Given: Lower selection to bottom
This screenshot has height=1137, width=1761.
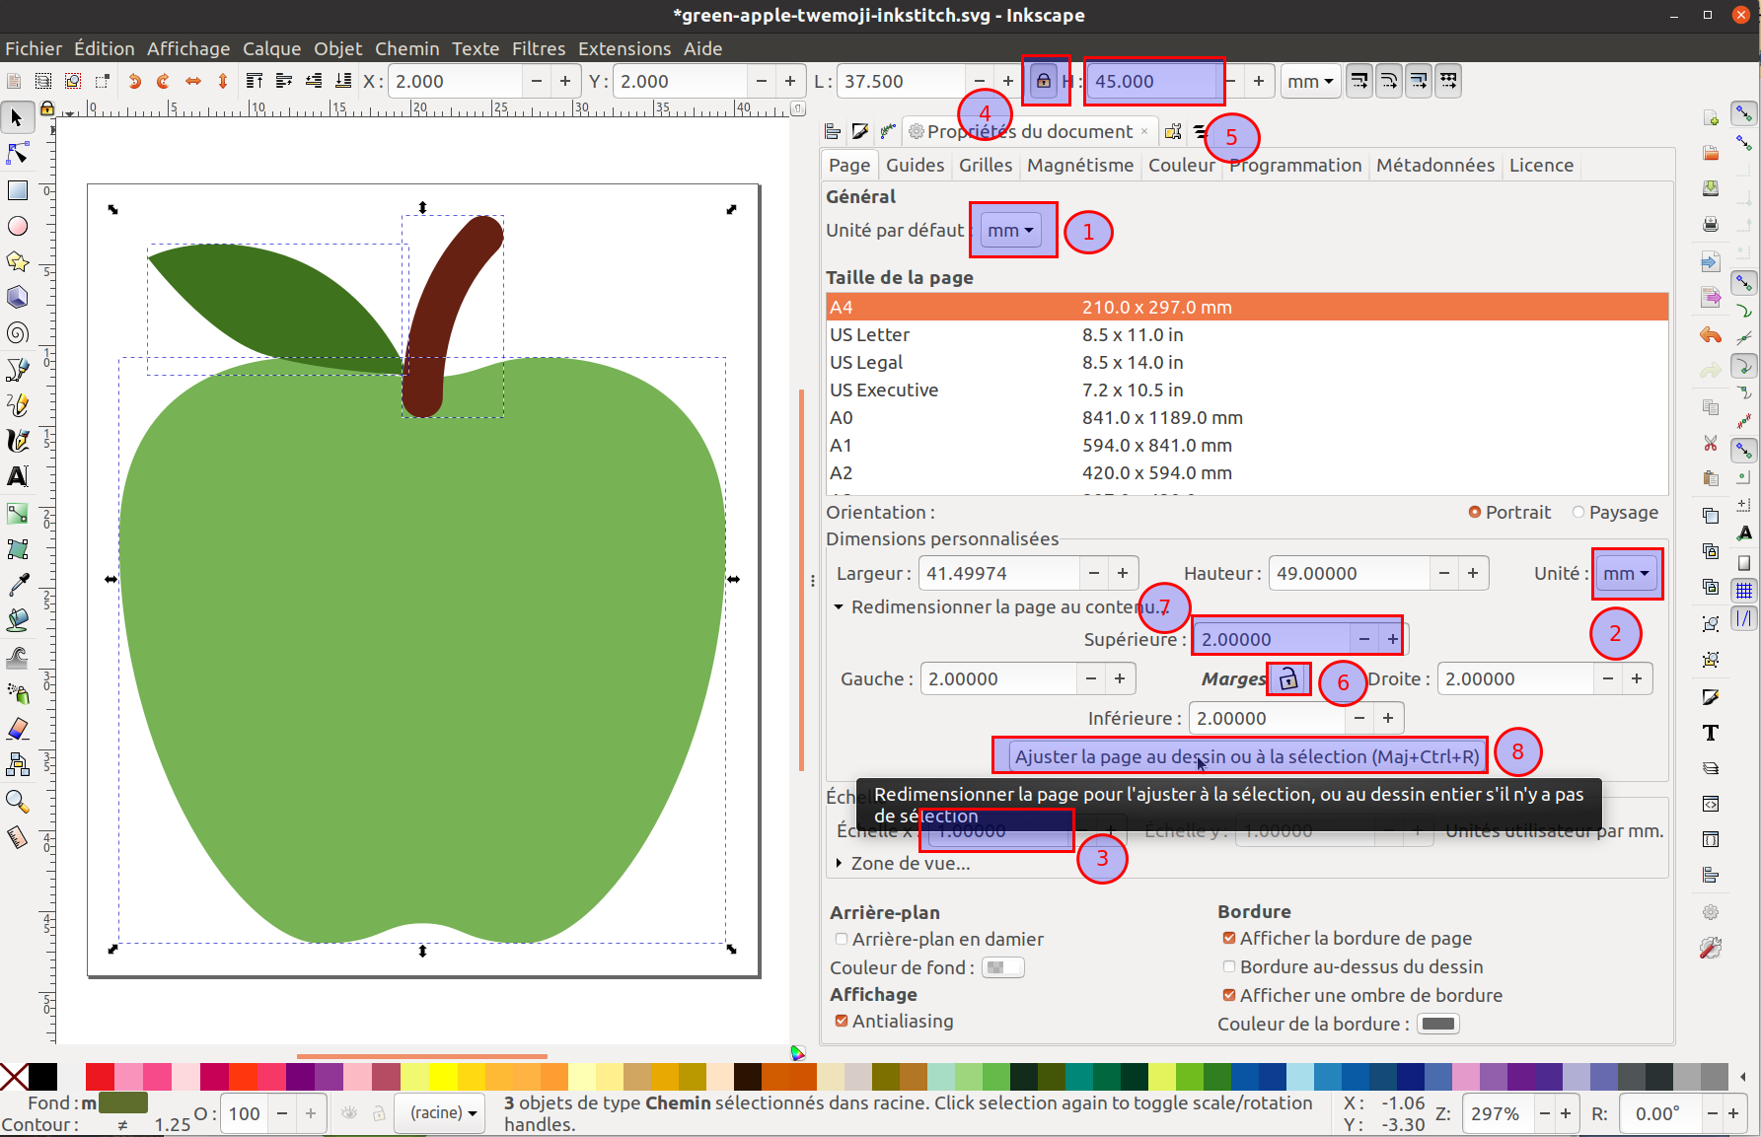Looking at the screenshot, I should coord(342,81).
